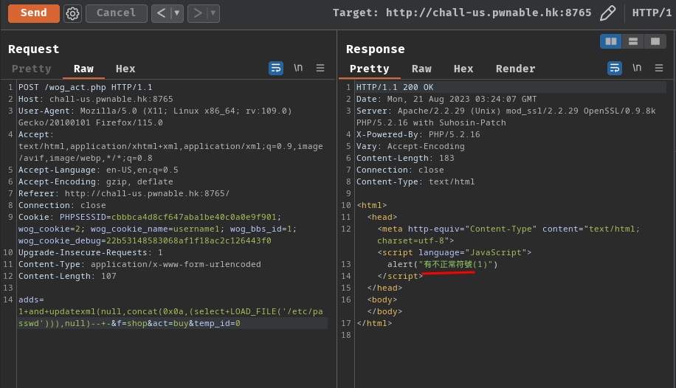The image size is (676, 388).
Task: Select the Response Hex tab
Action: coord(463,69)
